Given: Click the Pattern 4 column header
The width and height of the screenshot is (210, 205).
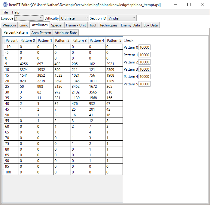Looking at the screenshot, I should pos(97,41).
